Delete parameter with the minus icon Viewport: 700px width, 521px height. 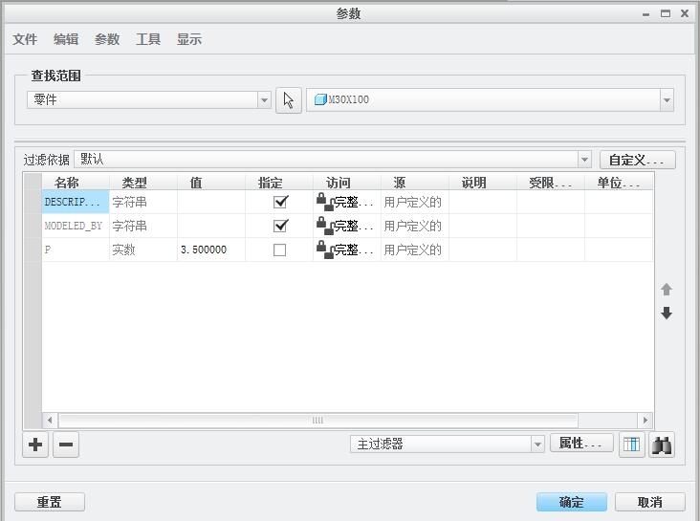pos(66,445)
